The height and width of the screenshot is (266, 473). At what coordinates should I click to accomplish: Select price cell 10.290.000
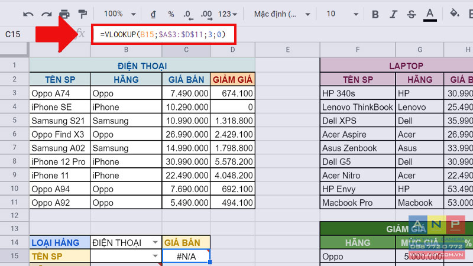pos(186,107)
